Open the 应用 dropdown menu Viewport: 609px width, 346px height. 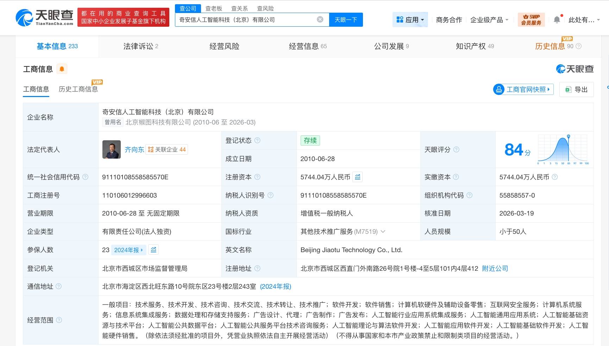coord(410,20)
